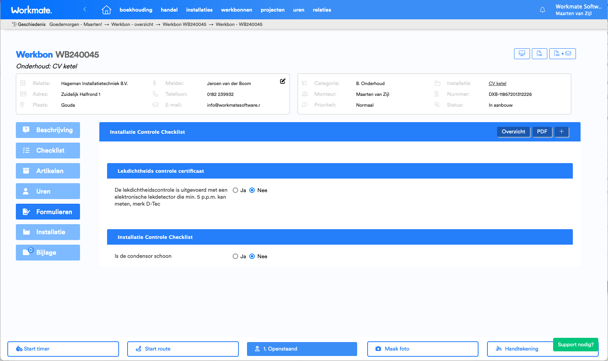The height and width of the screenshot is (361, 608).
Task: Open the boekhouding menu
Action: 136,10
